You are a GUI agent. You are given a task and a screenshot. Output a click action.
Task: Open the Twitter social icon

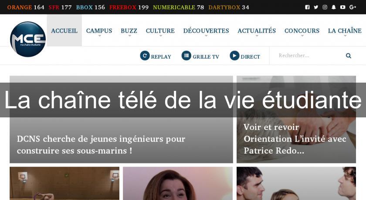(x=316, y=7)
